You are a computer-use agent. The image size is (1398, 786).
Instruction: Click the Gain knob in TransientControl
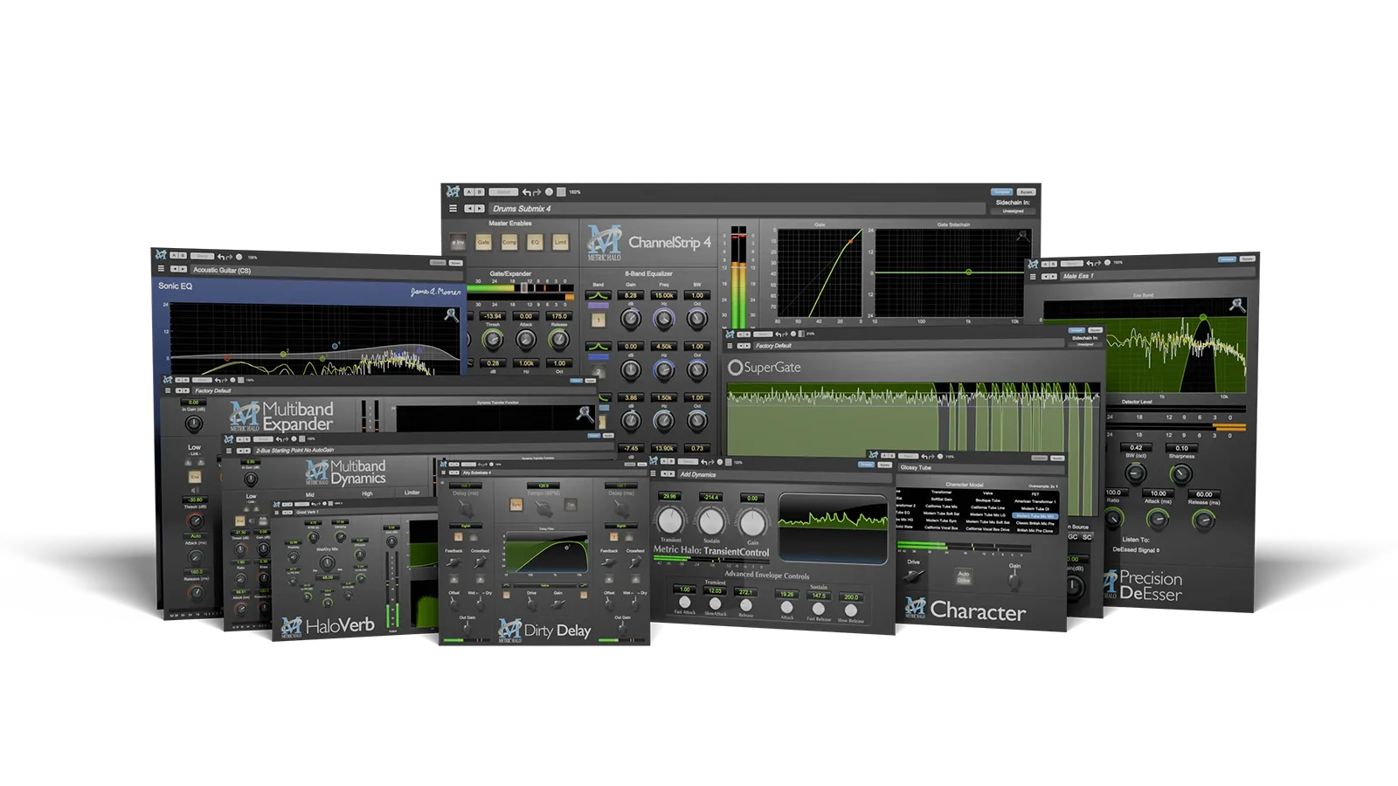point(752,523)
